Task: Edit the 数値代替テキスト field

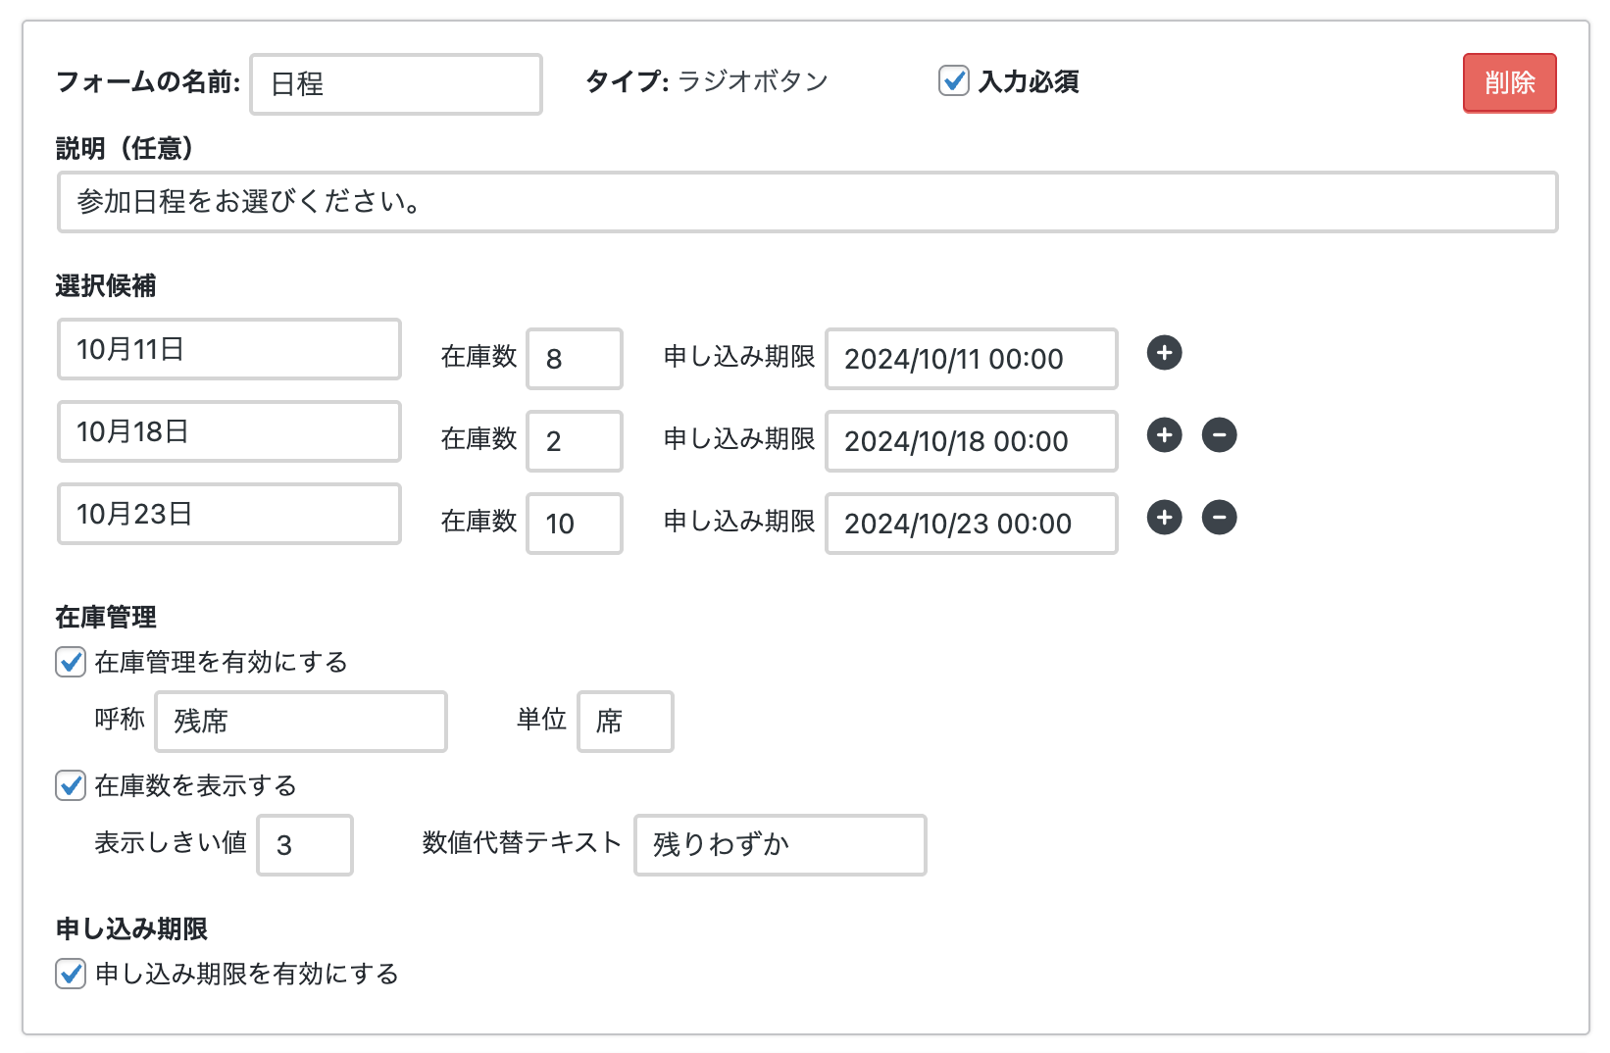Action: click(x=780, y=845)
